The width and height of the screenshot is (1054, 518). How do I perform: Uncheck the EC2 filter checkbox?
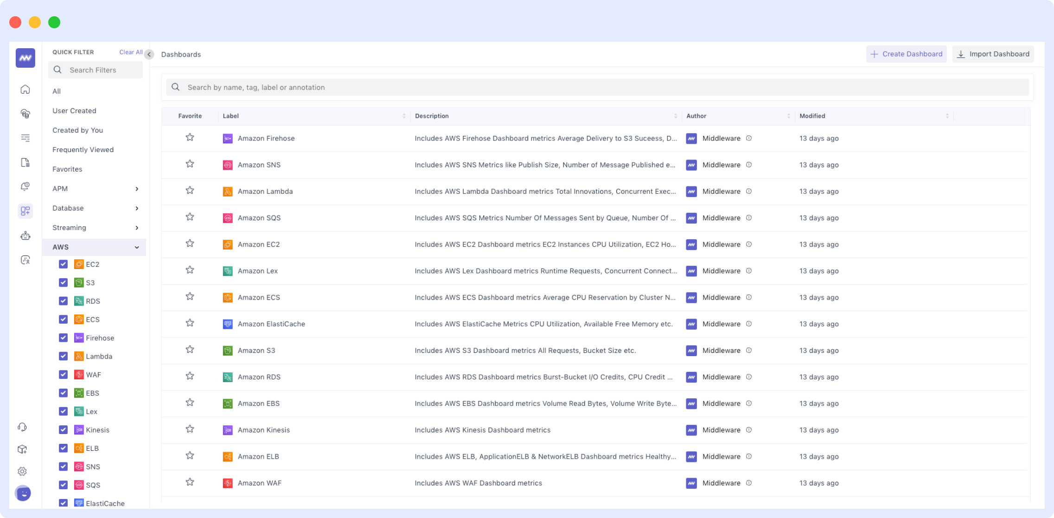point(64,264)
